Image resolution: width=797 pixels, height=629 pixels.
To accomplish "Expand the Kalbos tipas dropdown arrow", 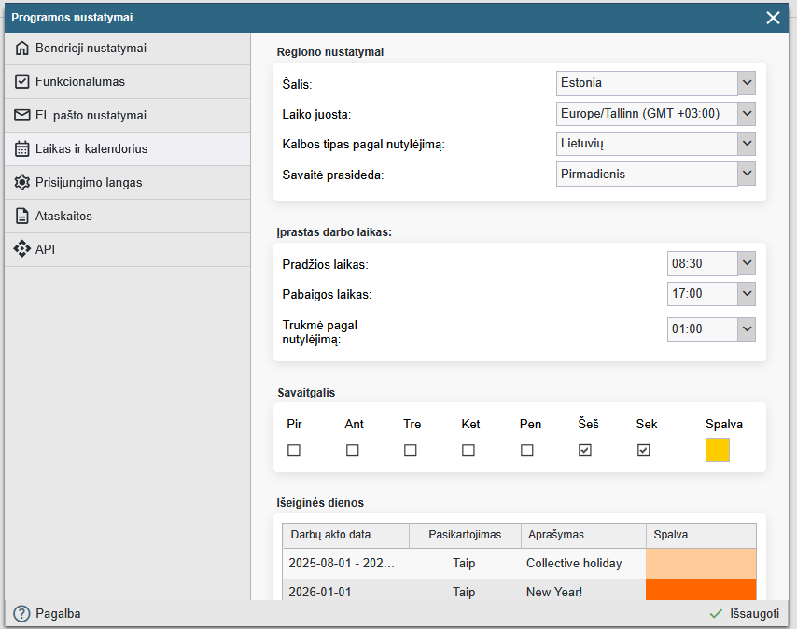I will coord(747,144).
